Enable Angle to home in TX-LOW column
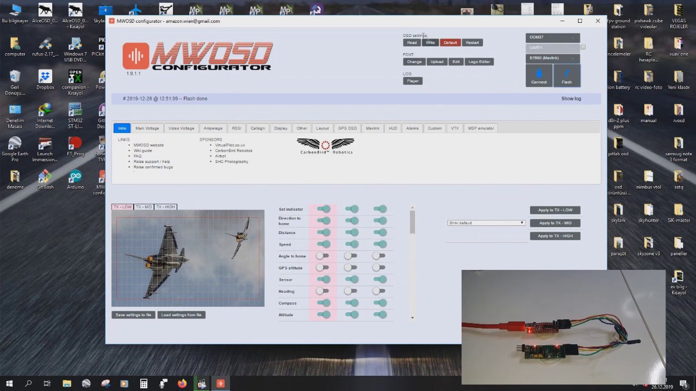Viewport: 696px width, 391px height. click(322, 256)
